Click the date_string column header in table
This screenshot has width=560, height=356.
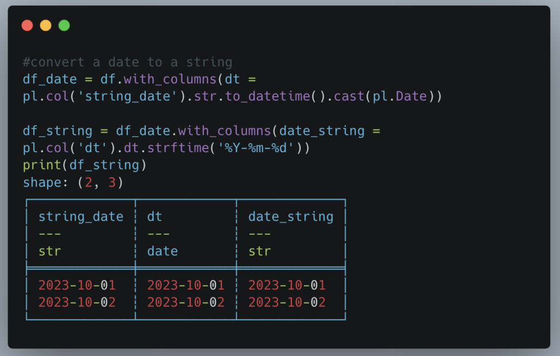tap(291, 217)
